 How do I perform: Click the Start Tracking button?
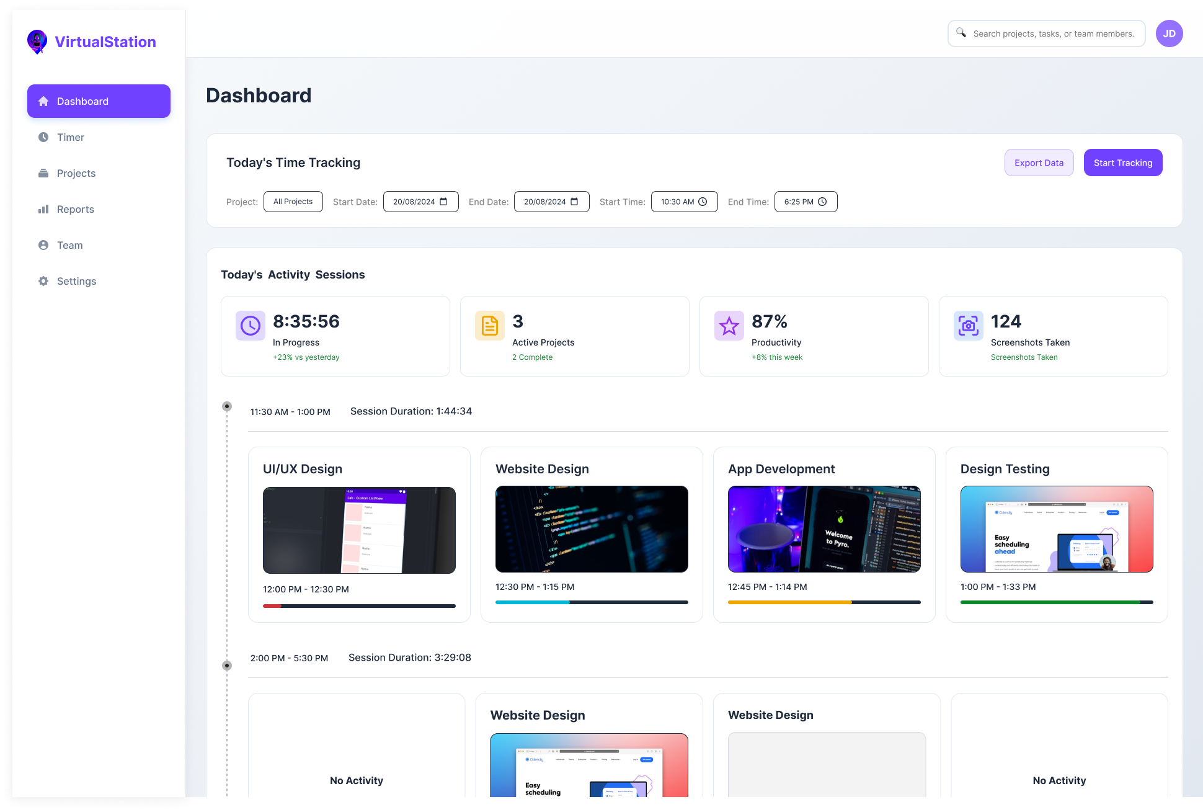pyautogui.click(x=1122, y=163)
